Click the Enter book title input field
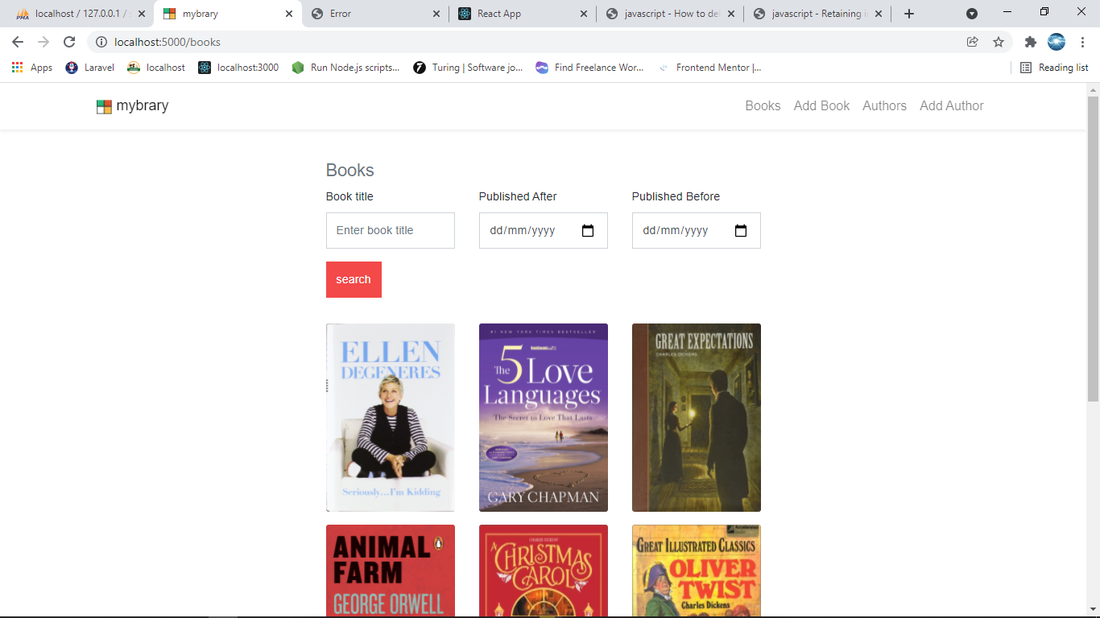 (390, 230)
